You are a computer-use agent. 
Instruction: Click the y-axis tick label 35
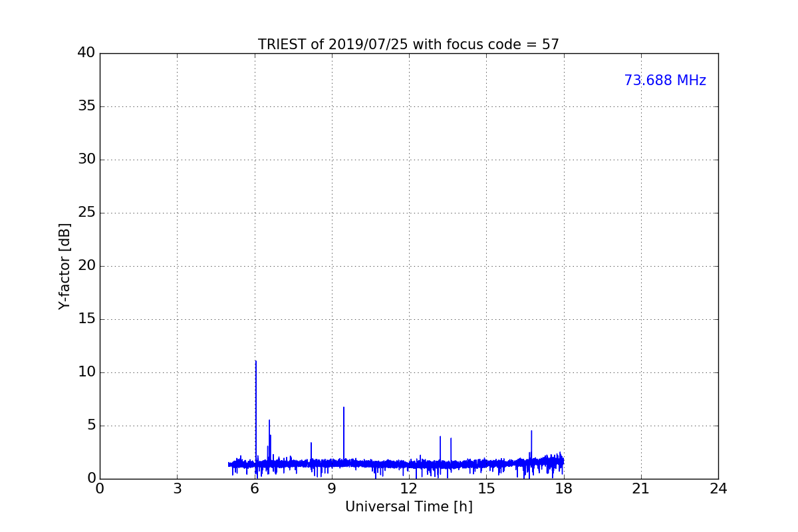tap(86, 106)
